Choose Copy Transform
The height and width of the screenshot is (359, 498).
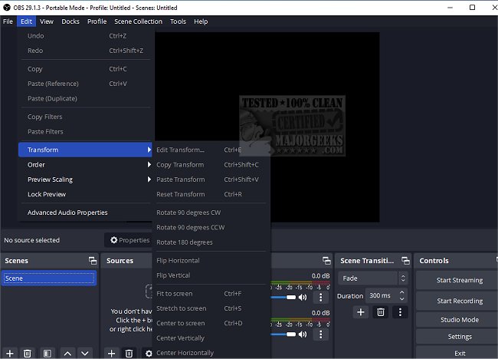(x=211, y=165)
